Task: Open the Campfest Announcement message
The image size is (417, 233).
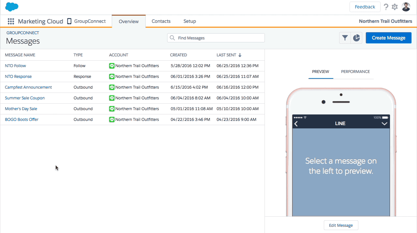Action: click(x=28, y=87)
